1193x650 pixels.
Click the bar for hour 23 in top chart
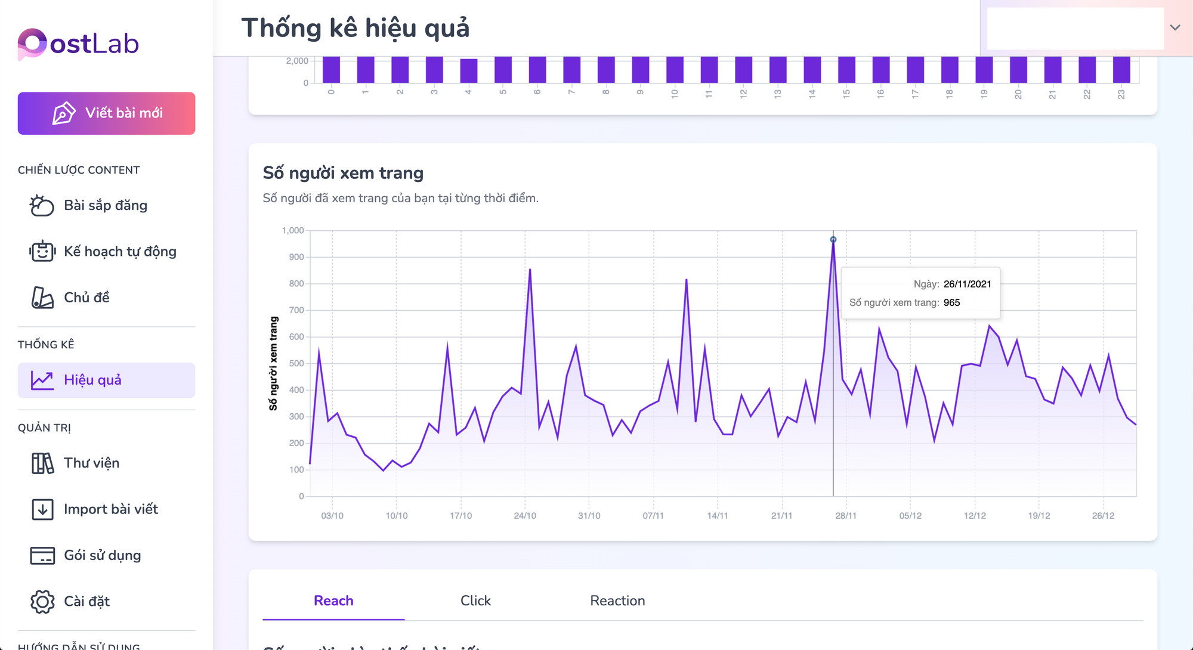(1121, 70)
